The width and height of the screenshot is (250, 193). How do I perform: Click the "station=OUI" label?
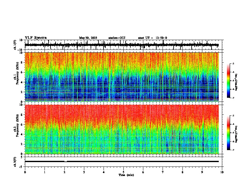point(117,38)
